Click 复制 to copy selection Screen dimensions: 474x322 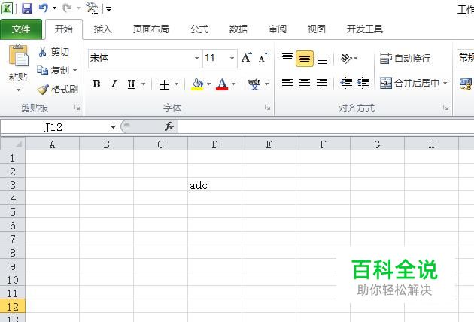click(x=53, y=71)
